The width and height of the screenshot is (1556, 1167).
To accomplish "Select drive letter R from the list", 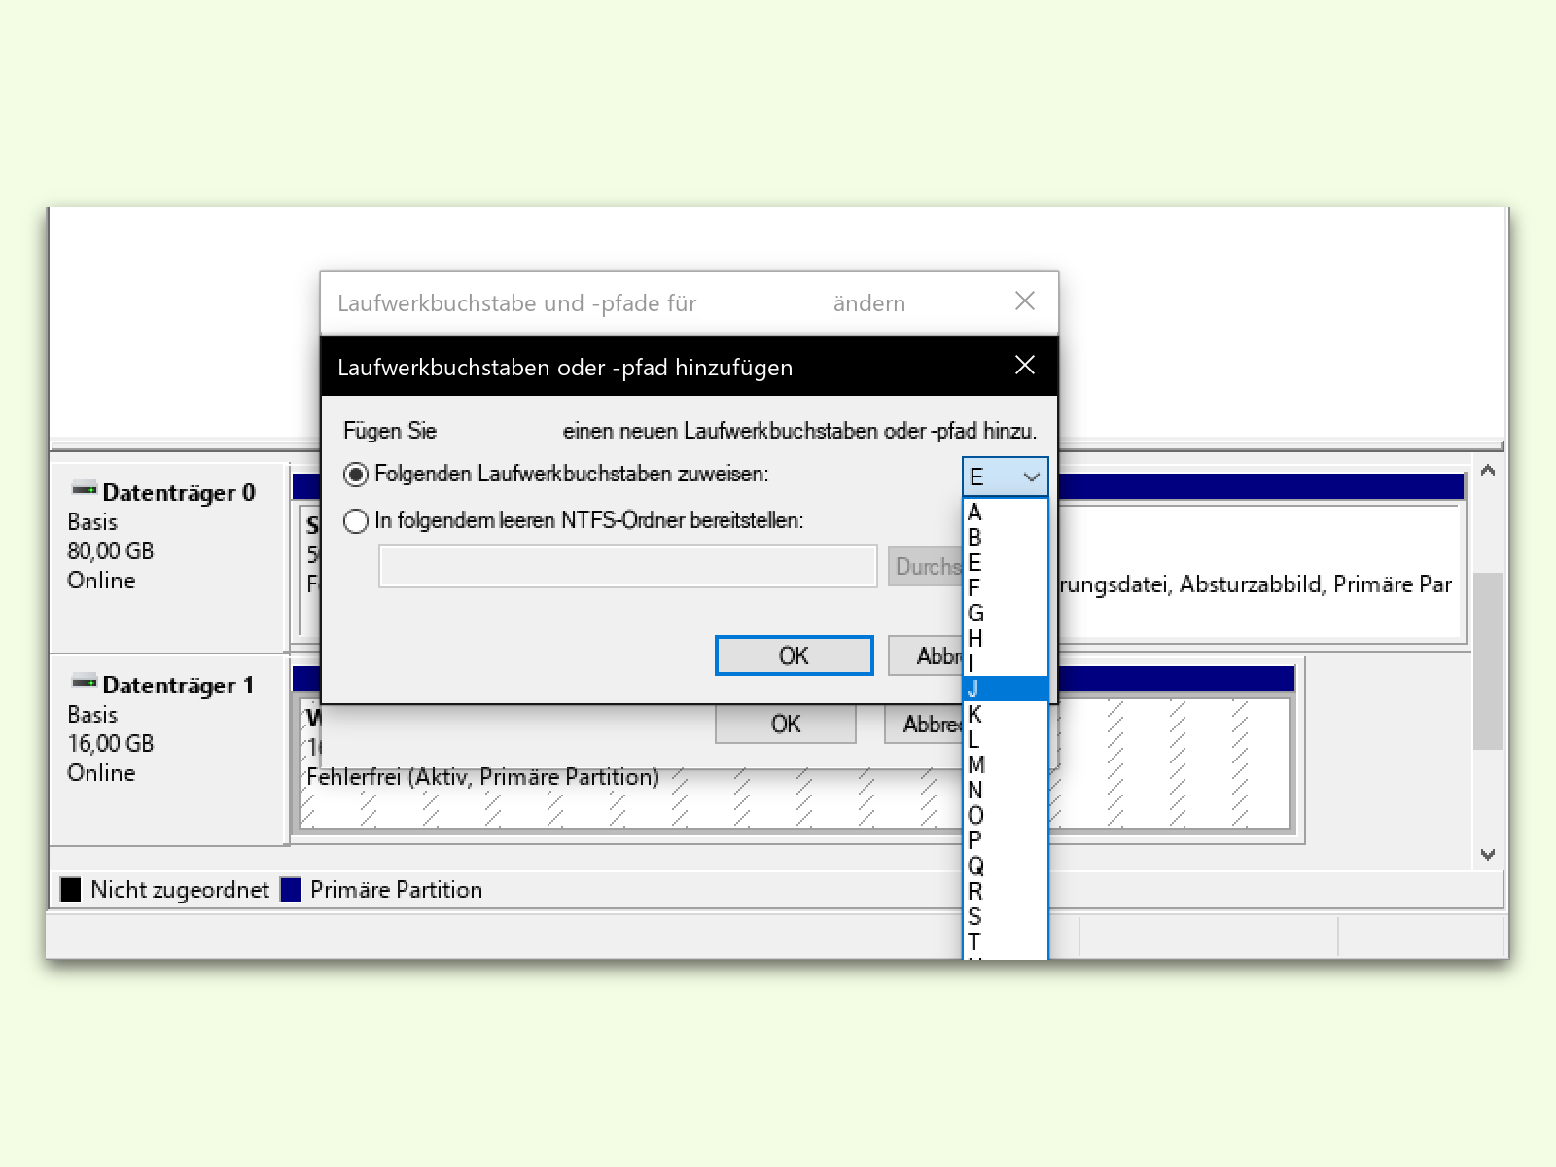I will (1006, 892).
